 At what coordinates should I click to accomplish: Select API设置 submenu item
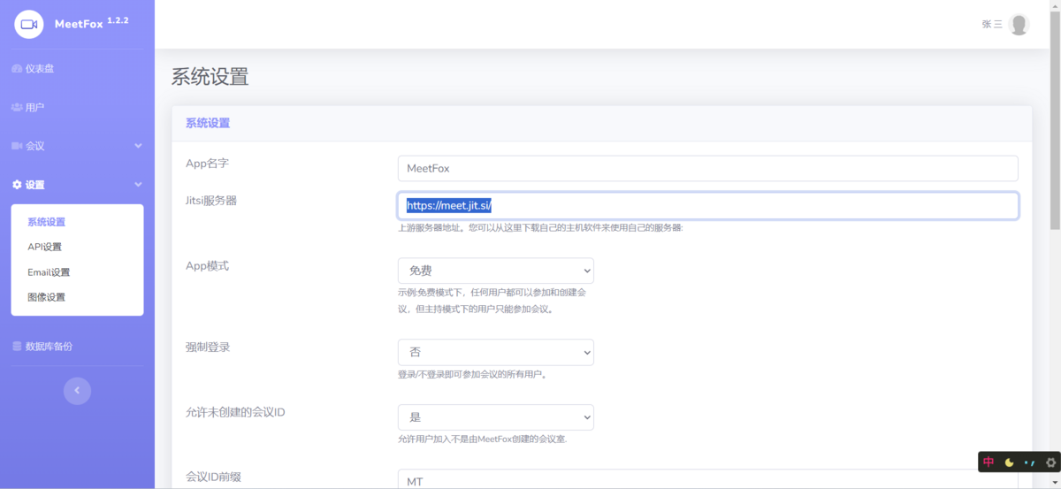[x=44, y=247]
